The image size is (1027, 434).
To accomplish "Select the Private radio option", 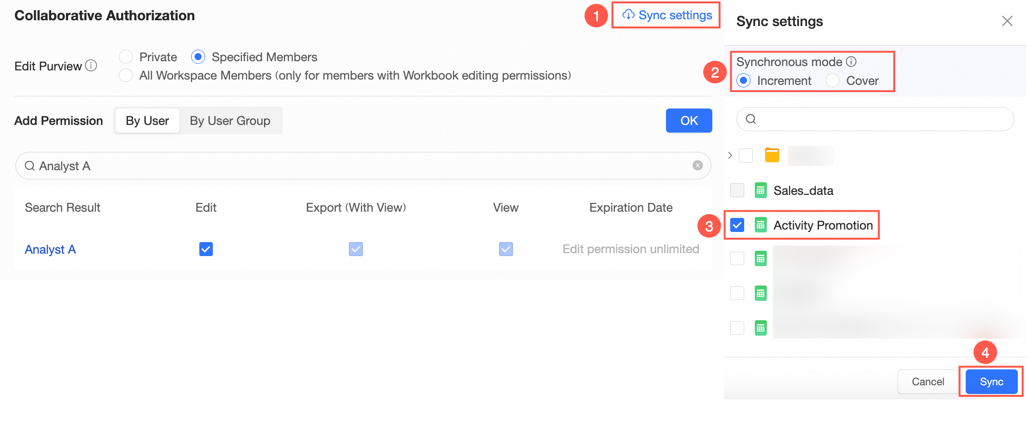I will pos(126,57).
